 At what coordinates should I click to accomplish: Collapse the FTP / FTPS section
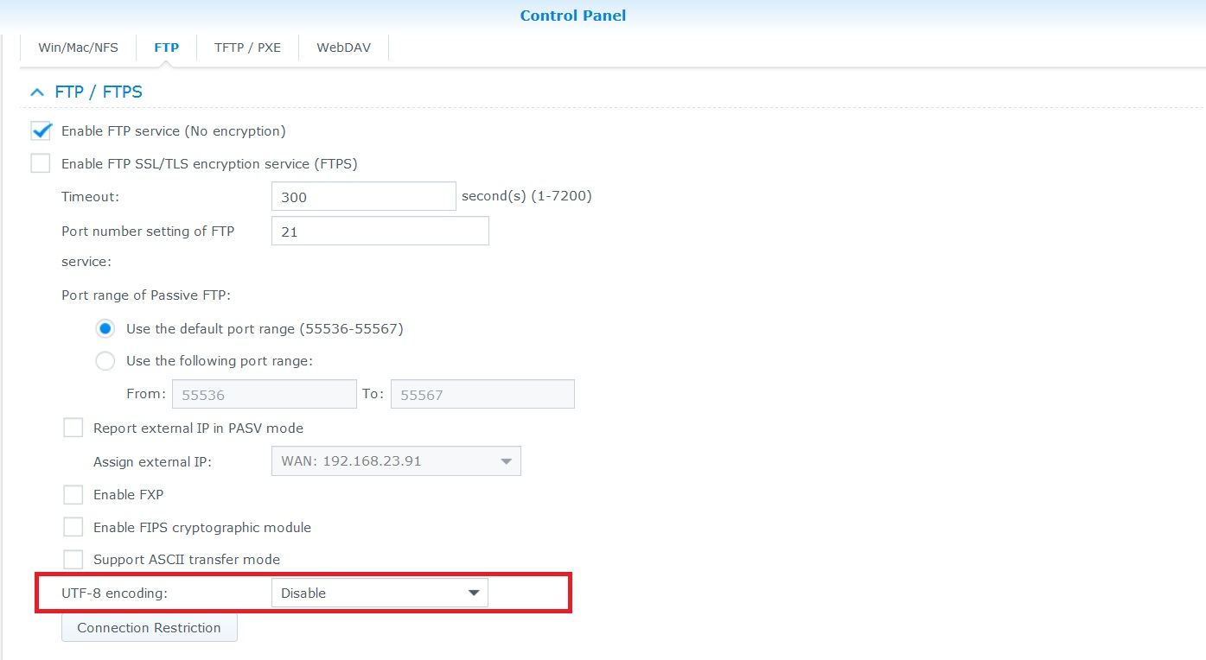point(37,92)
